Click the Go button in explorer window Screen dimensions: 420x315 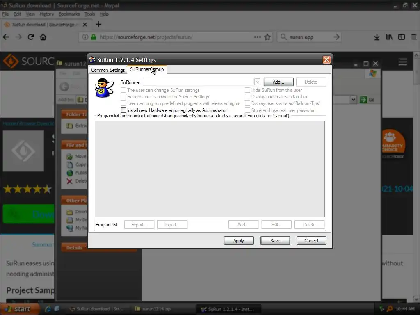(x=367, y=100)
